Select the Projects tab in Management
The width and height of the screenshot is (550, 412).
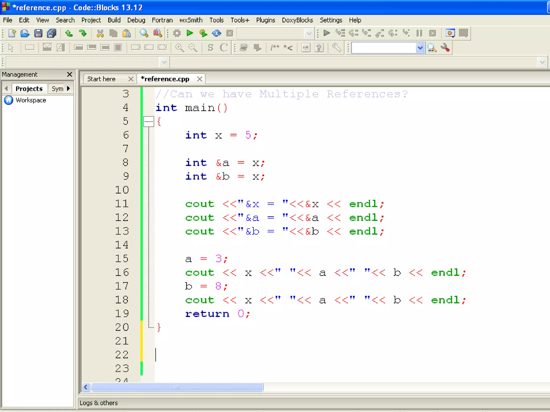point(29,89)
